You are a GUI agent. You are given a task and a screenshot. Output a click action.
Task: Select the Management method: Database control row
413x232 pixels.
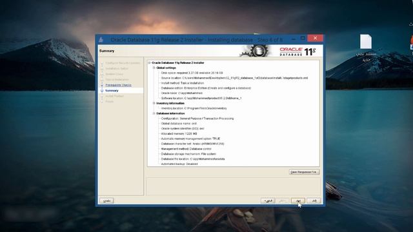[186, 149]
